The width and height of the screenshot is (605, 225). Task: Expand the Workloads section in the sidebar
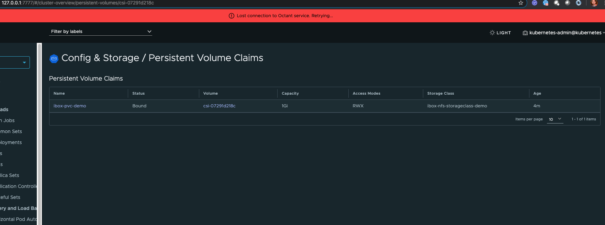point(4,109)
